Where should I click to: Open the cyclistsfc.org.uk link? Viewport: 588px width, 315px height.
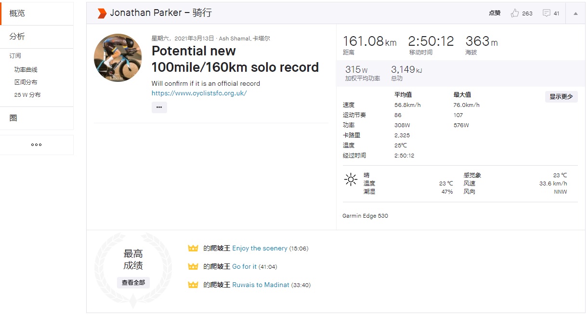click(199, 93)
